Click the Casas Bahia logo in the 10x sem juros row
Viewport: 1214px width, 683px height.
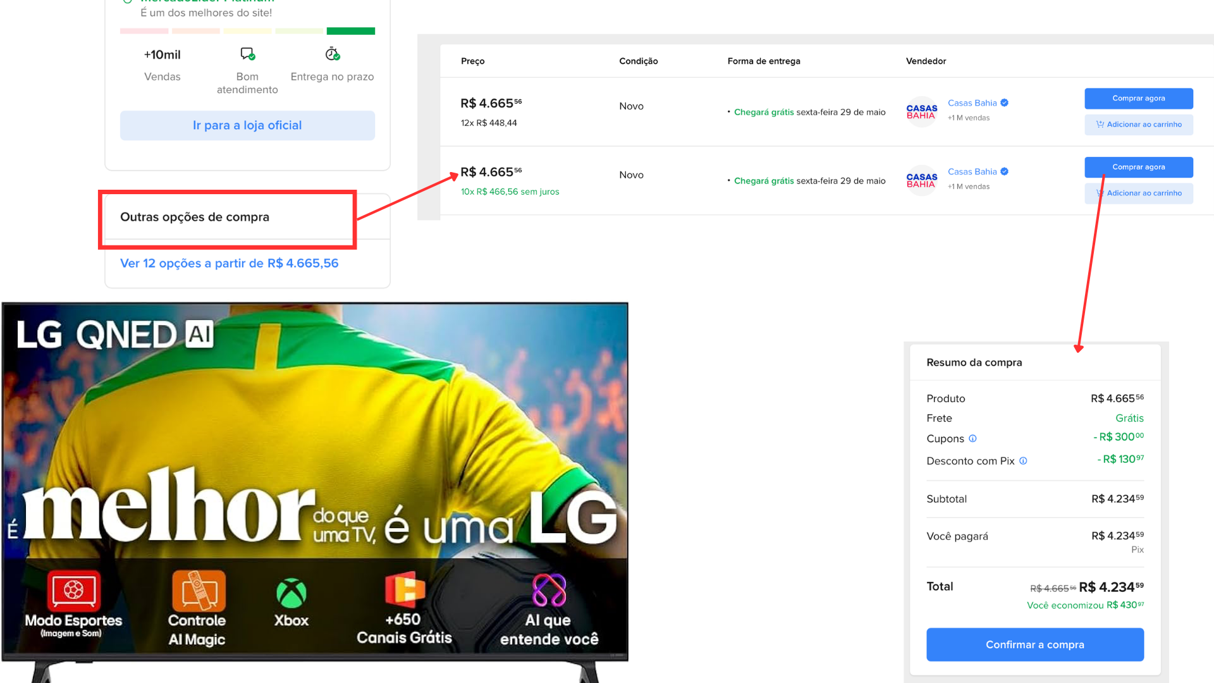coord(921,181)
